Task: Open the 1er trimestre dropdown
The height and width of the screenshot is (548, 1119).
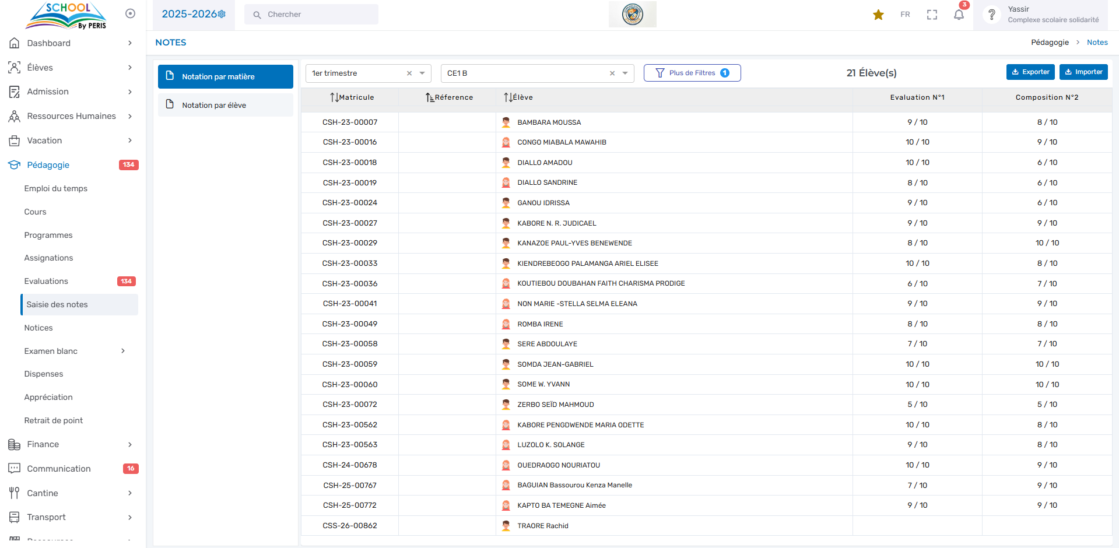Action: click(422, 73)
